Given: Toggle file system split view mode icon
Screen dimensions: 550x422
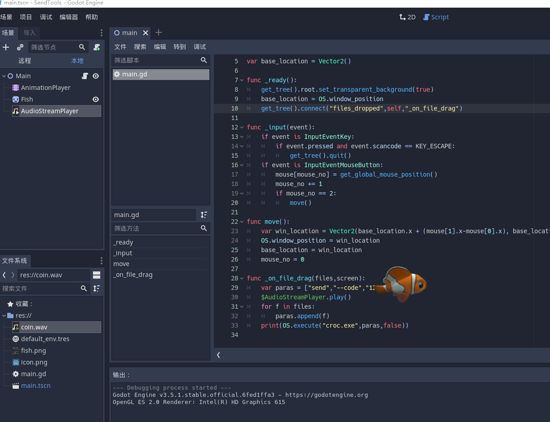Looking at the screenshot, I should (x=97, y=275).
